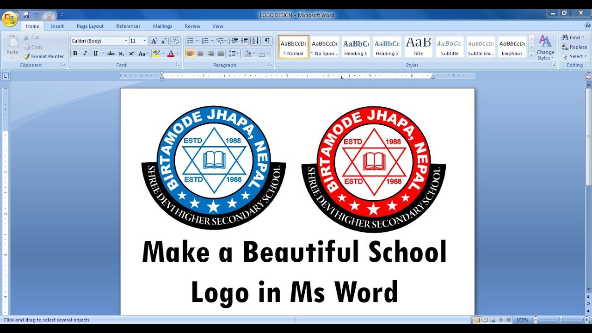The width and height of the screenshot is (592, 333).
Task: Justify the paragraph text
Action: click(221, 54)
